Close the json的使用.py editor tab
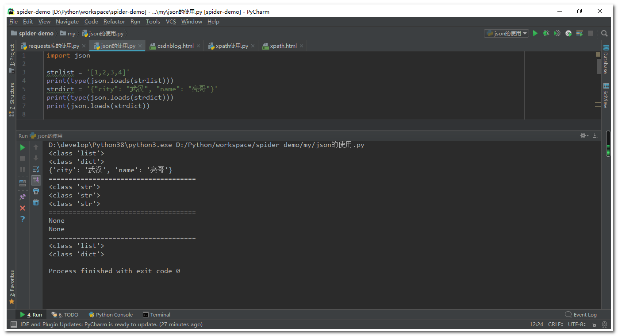 140,46
